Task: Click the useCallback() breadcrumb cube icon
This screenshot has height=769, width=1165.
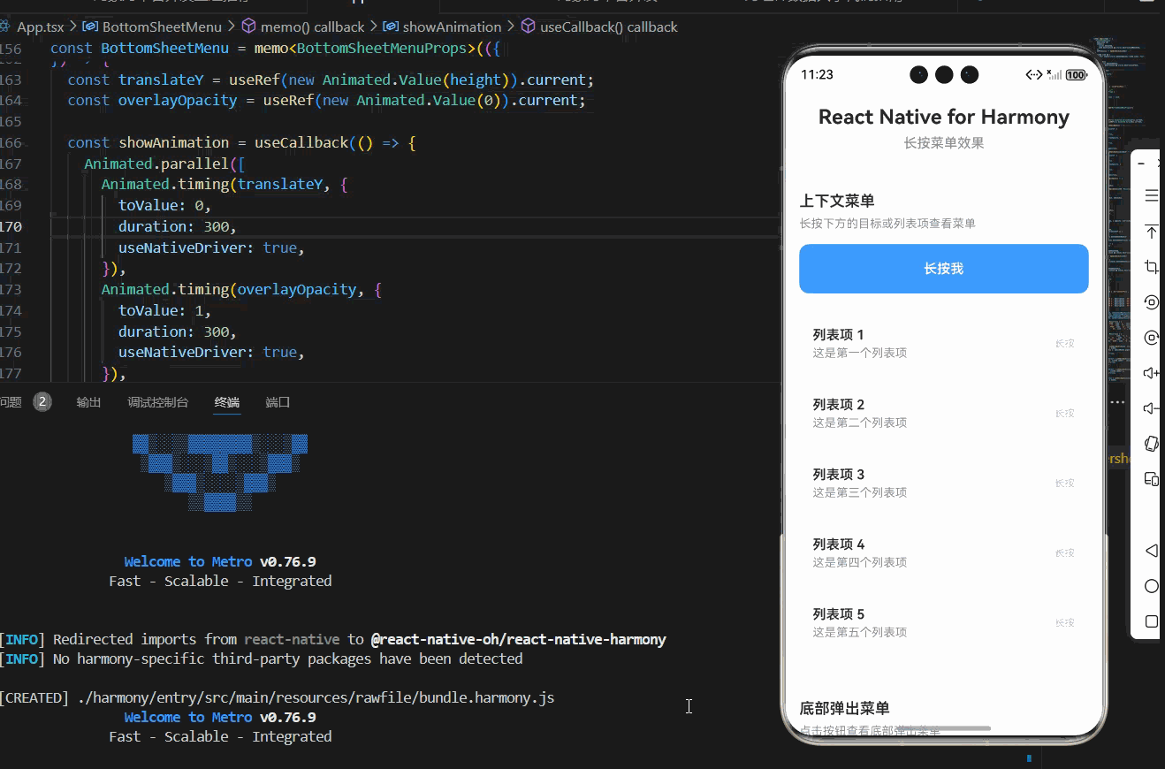Action: tap(528, 27)
